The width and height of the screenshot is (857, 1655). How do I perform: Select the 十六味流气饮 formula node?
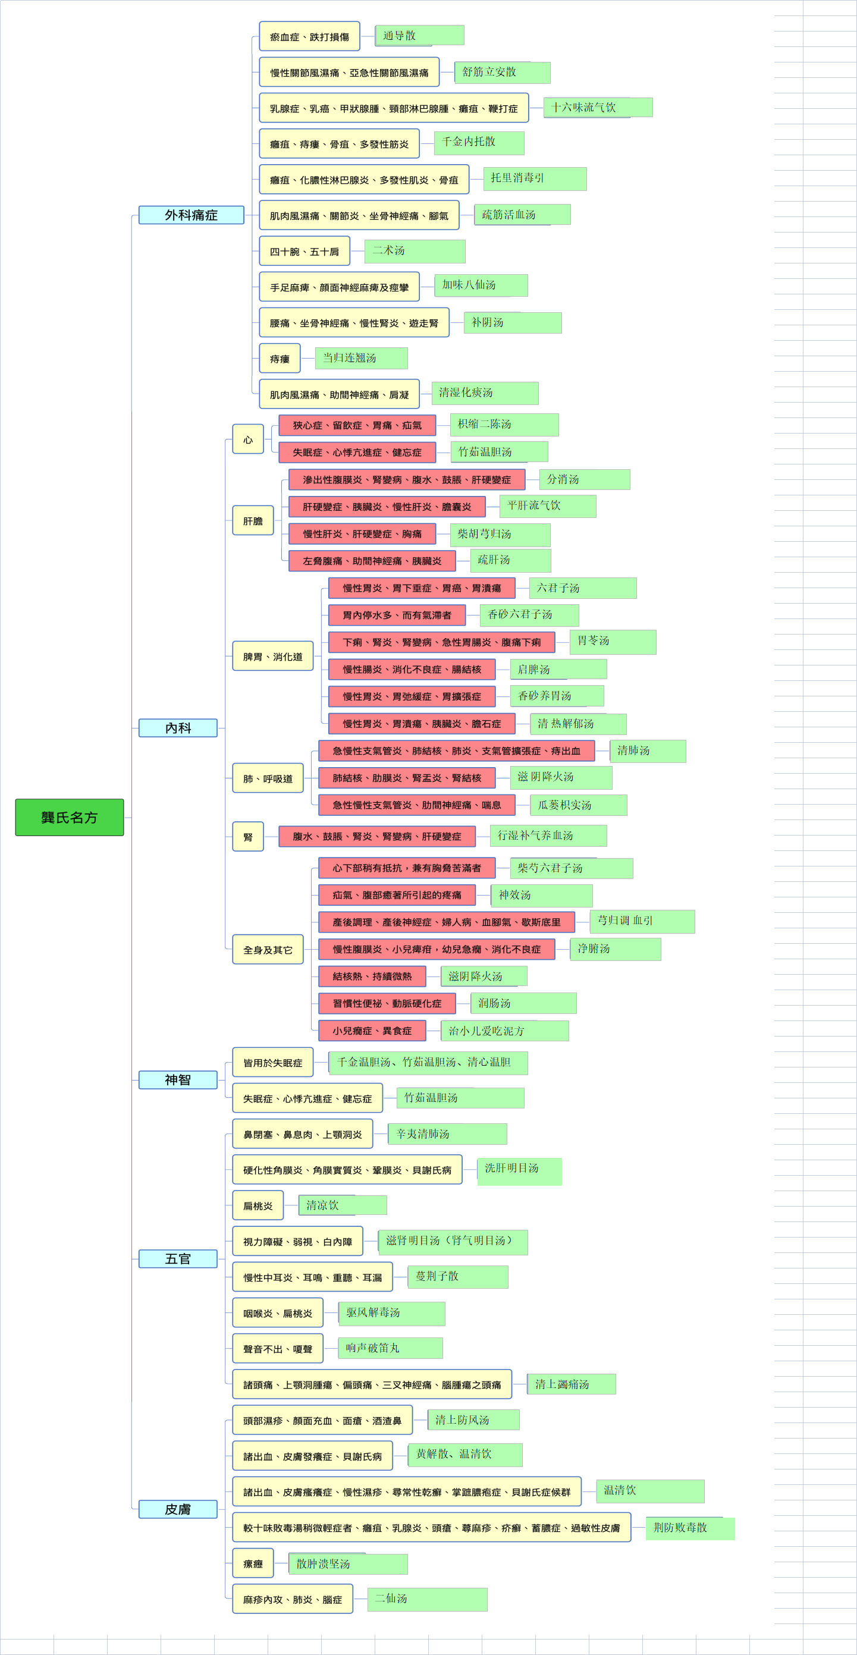point(598,107)
